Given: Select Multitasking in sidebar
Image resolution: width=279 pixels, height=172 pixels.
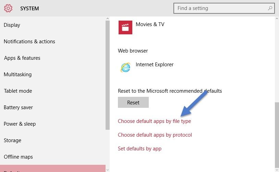Looking at the screenshot, I should click(x=17, y=74).
